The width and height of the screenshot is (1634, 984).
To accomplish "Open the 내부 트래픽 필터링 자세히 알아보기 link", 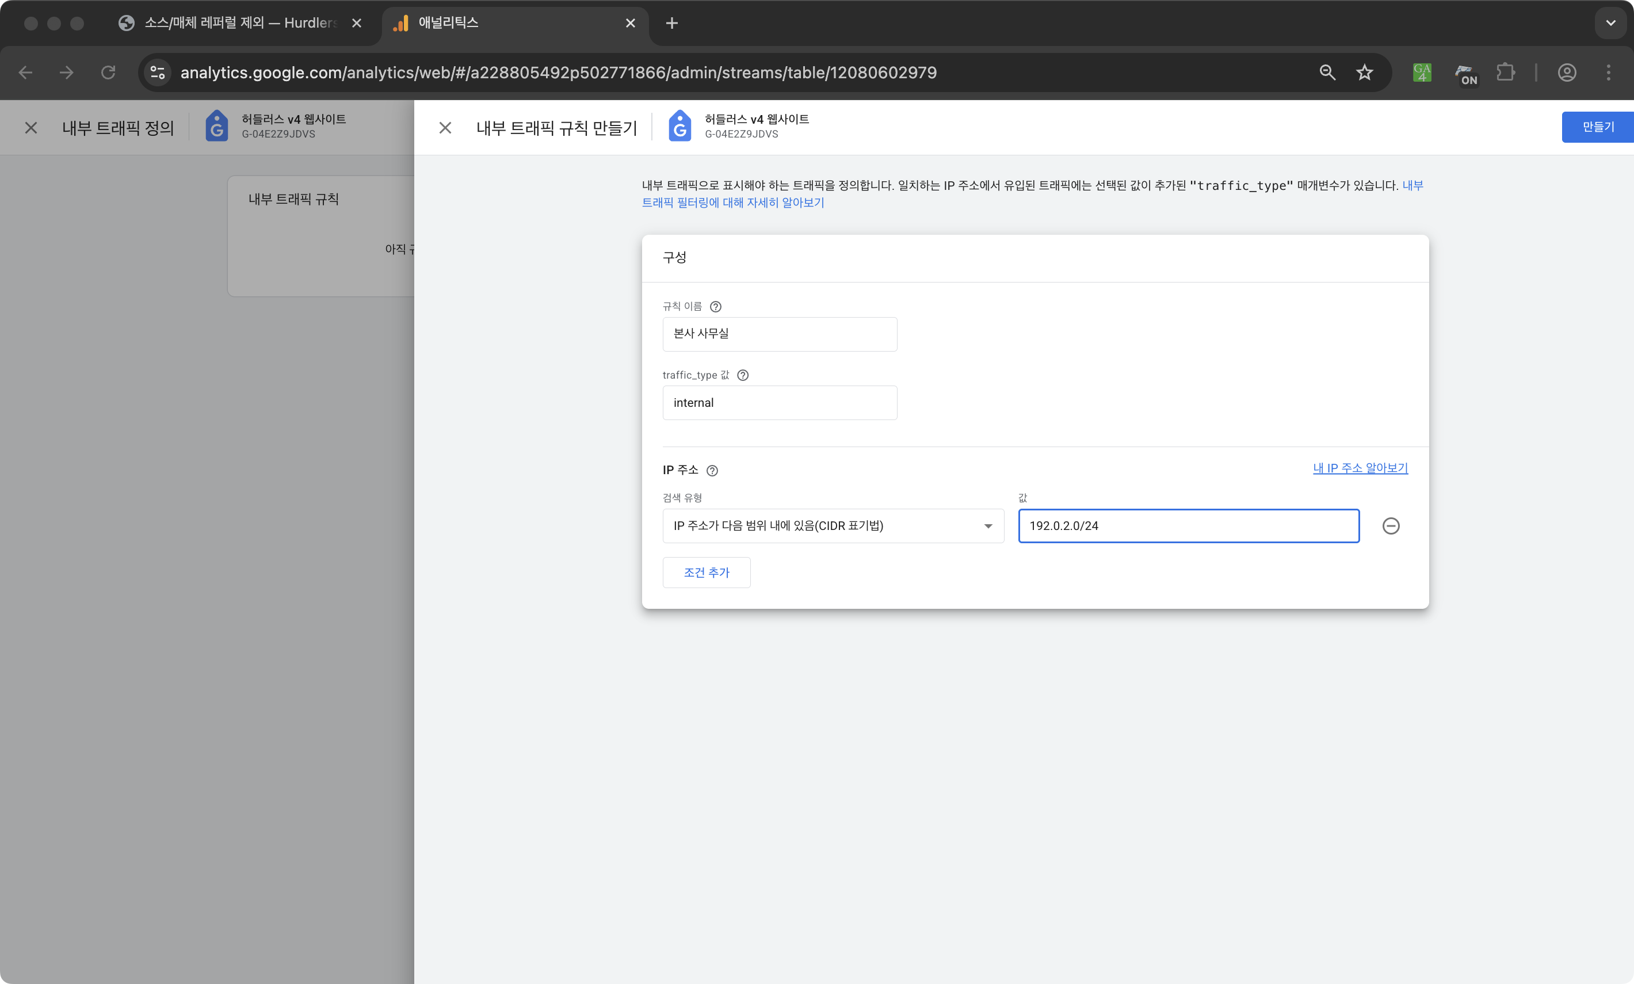I will [x=732, y=202].
